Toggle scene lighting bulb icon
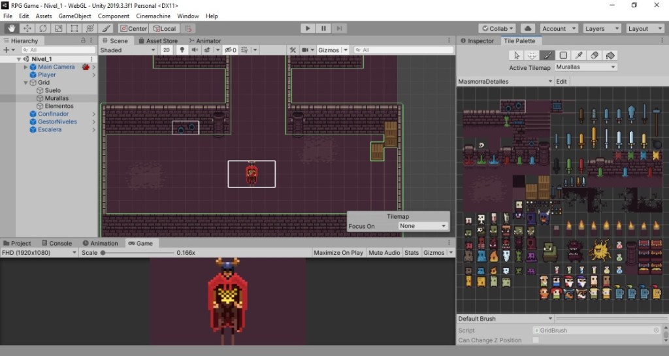This screenshot has width=669, height=356. coord(182,50)
